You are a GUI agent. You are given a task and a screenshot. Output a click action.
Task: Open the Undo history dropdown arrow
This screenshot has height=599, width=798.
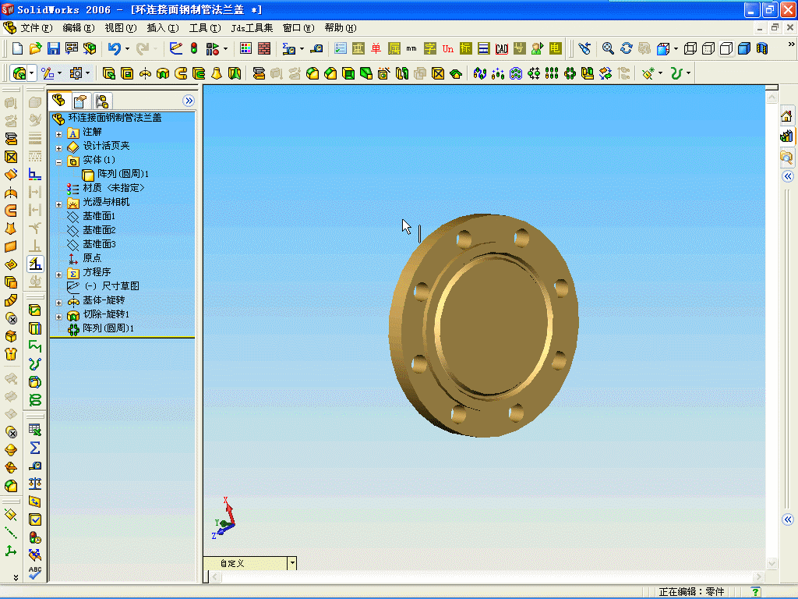127,49
